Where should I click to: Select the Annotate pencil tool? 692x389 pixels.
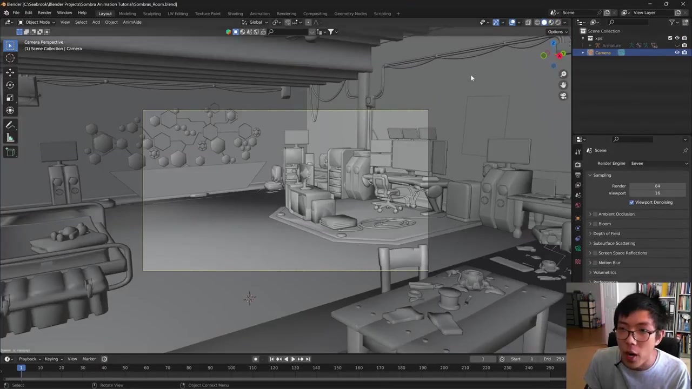tap(10, 125)
